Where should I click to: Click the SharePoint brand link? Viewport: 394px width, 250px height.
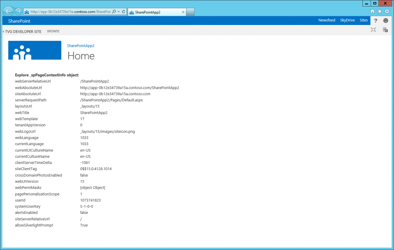click(x=19, y=21)
